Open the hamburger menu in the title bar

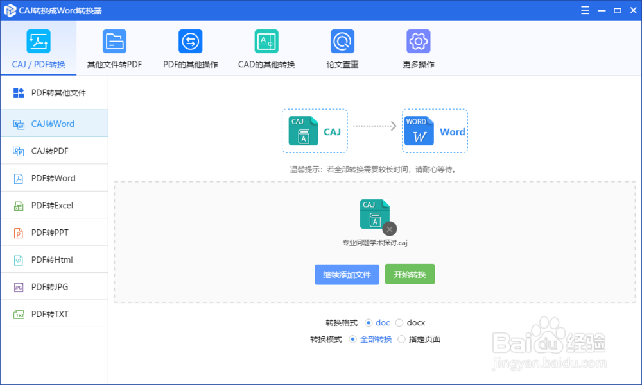pos(585,10)
